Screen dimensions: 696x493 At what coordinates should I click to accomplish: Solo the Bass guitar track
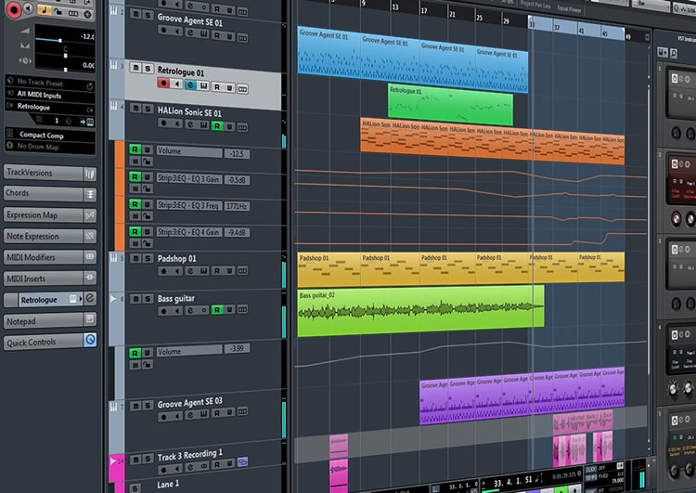148,299
